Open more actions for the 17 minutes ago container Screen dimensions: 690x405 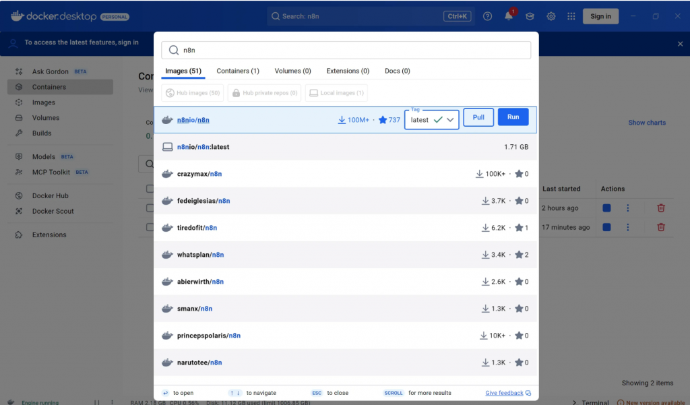(627, 227)
